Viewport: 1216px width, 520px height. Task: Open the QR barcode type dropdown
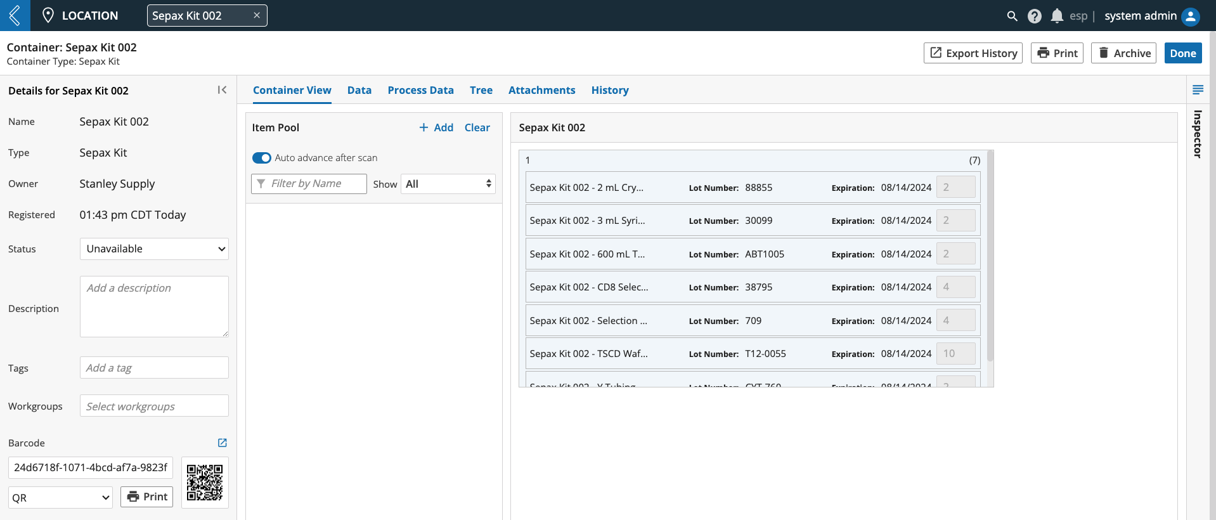click(x=60, y=497)
